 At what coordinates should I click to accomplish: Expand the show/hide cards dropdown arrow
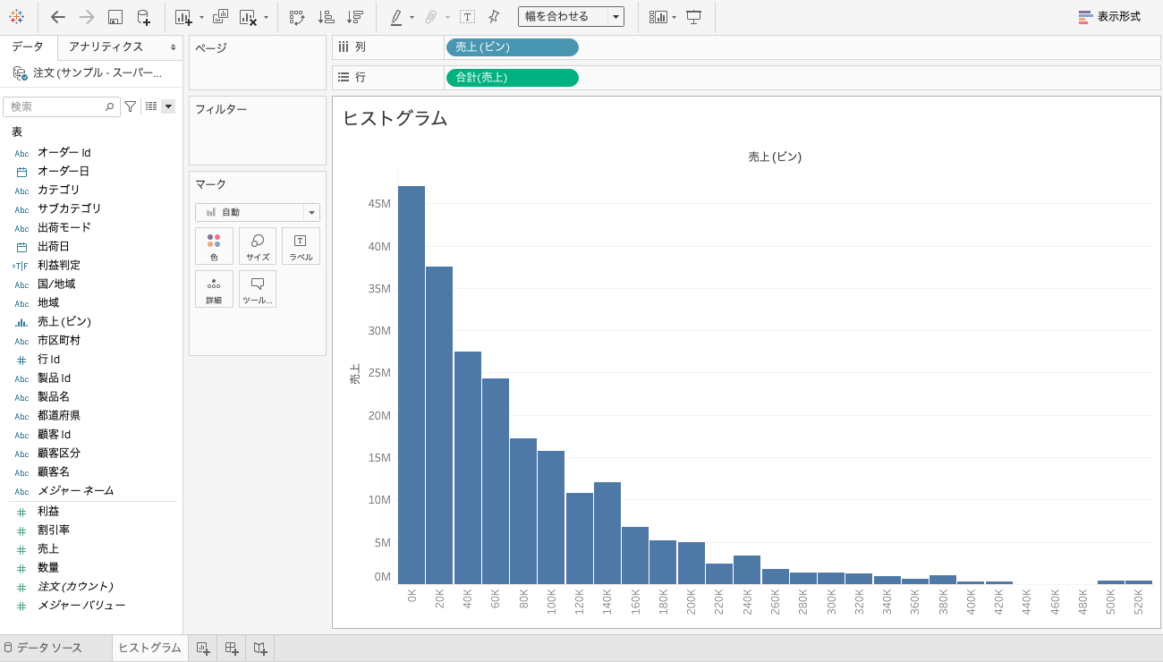click(674, 17)
